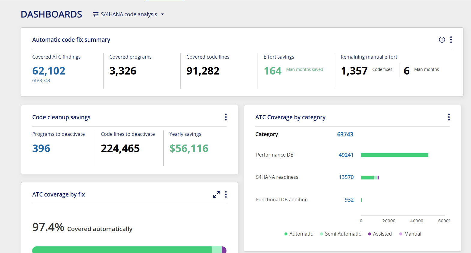471x253 pixels.
Task: Open the 49241 Performance DB count
Action: 346,155
